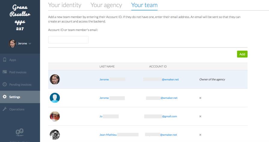The image size is (269, 142).
Task: Click Jerome's sidebar profile avatar
Action: [12, 44]
